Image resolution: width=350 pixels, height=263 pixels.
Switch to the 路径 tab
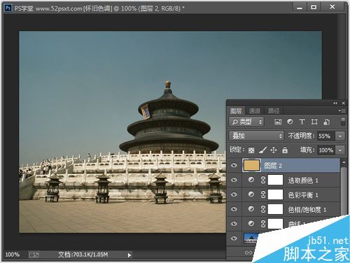click(x=274, y=111)
